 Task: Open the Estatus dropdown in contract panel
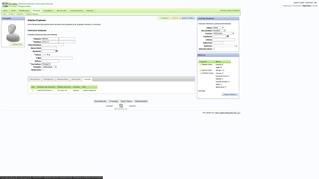[218, 28]
